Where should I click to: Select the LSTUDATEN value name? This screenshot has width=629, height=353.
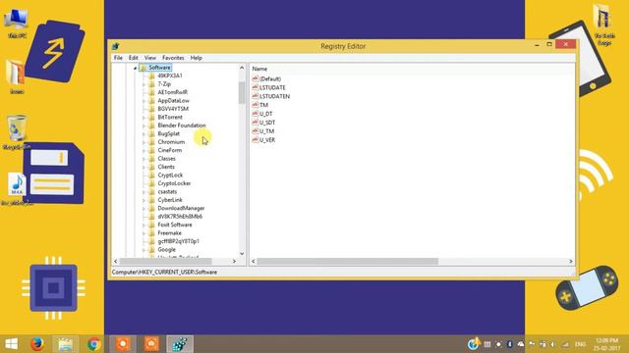click(274, 96)
